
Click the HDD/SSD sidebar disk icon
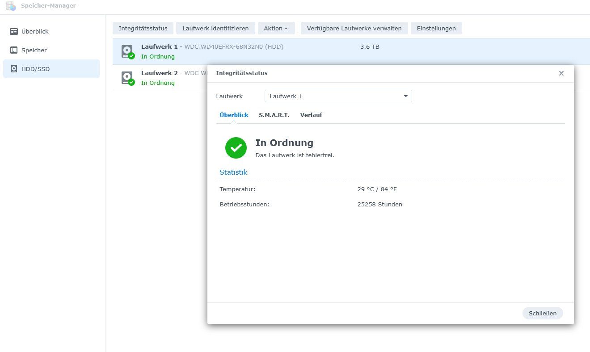tap(14, 69)
